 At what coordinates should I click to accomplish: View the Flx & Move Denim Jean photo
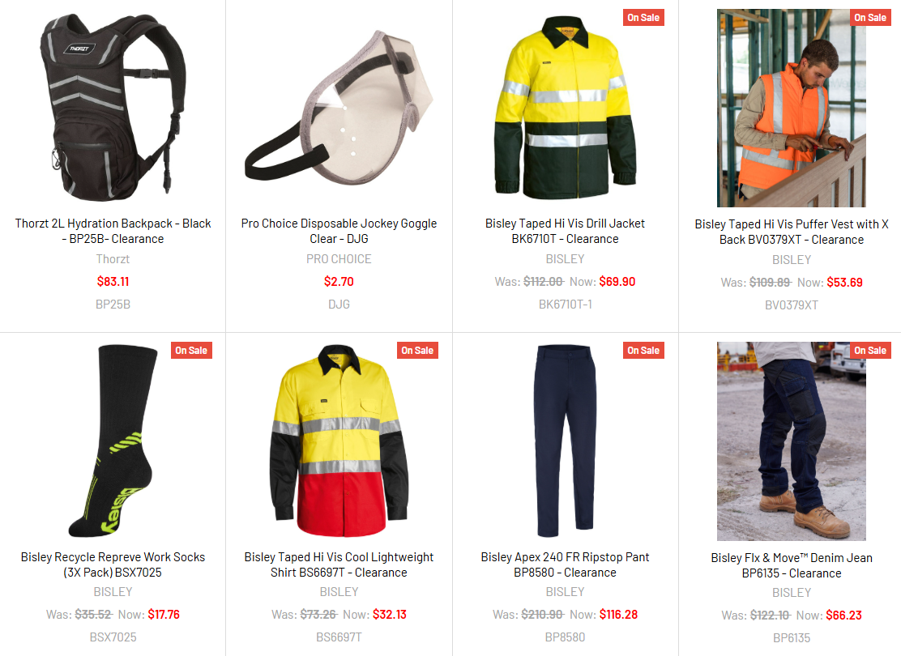pyautogui.click(x=792, y=441)
